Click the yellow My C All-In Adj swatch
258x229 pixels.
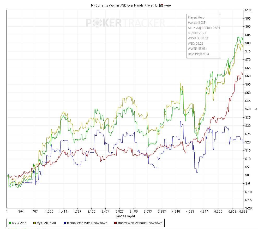(x=34, y=223)
